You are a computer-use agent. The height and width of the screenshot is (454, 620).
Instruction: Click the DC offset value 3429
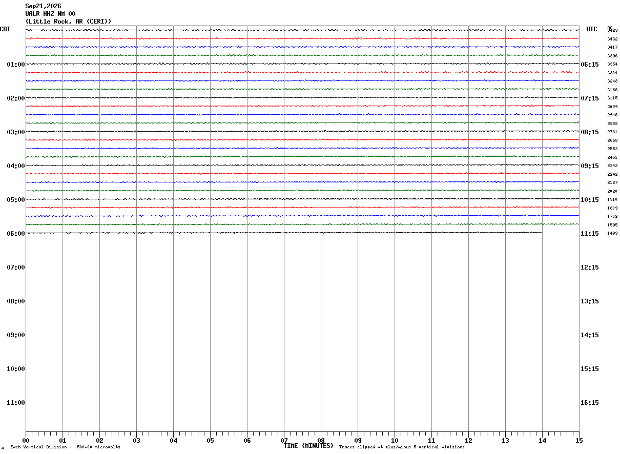coord(612,31)
